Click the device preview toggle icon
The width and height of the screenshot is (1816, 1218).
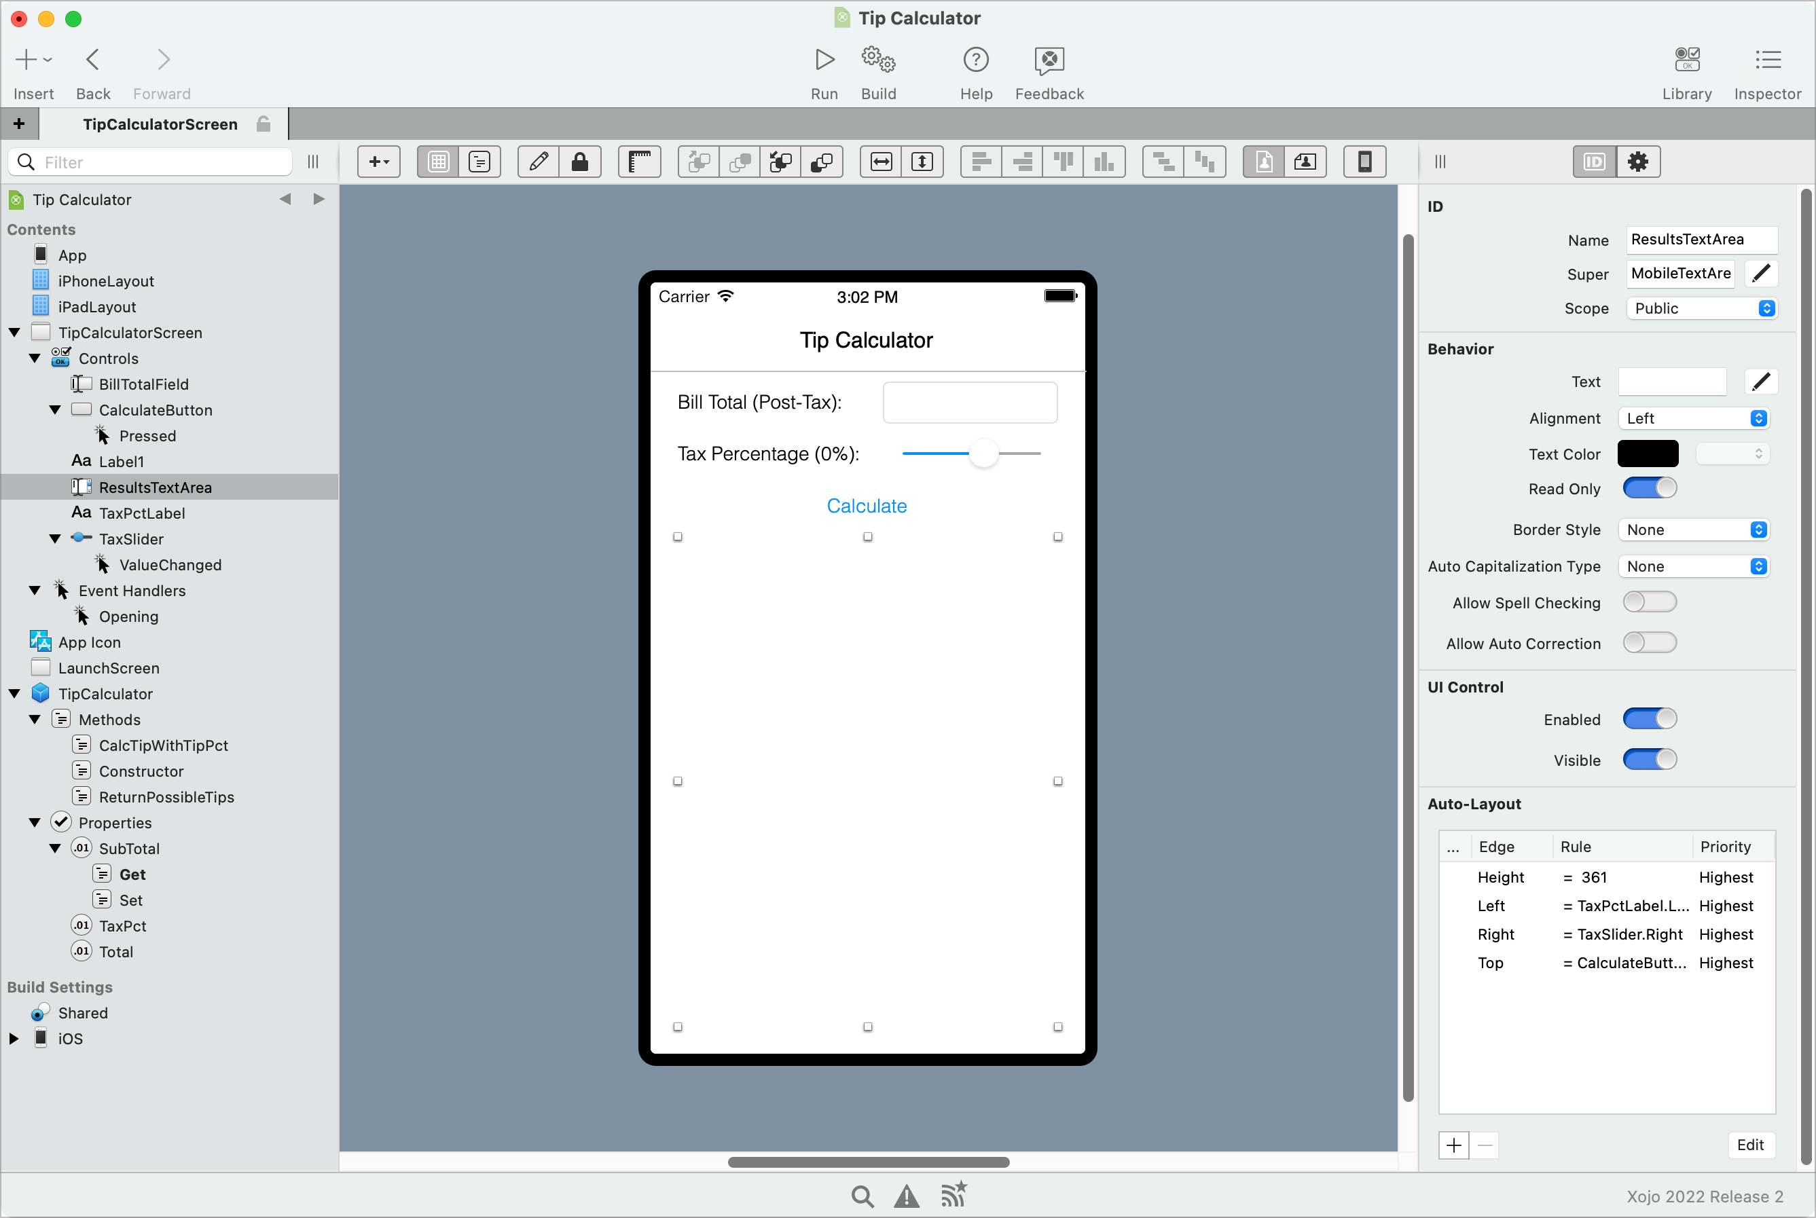[1364, 162]
